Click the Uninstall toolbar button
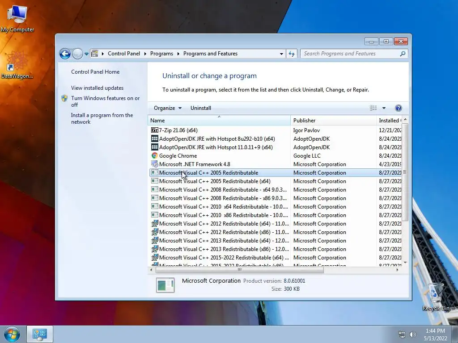The width and height of the screenshot is (458, 343). click(201, 108)
